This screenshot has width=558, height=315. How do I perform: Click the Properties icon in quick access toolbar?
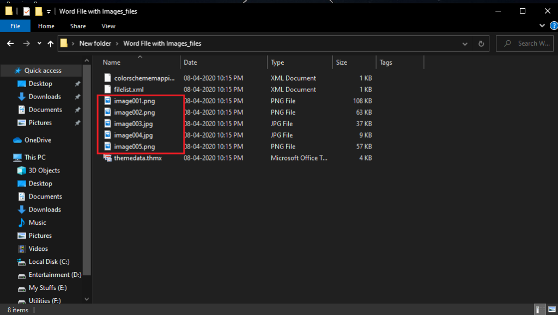pyautogui.click(x=26, y=10)
